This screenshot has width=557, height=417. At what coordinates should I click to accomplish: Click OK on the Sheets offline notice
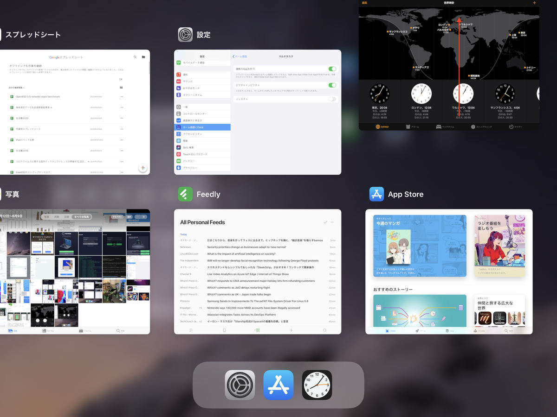click(x=121, y=79)
